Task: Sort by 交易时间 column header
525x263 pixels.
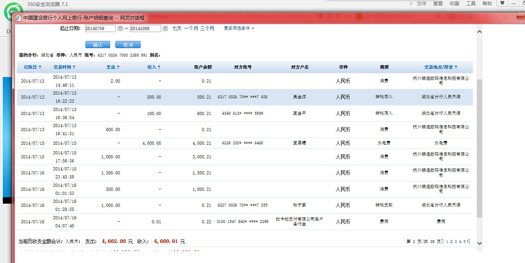Action: click(64, 67)
